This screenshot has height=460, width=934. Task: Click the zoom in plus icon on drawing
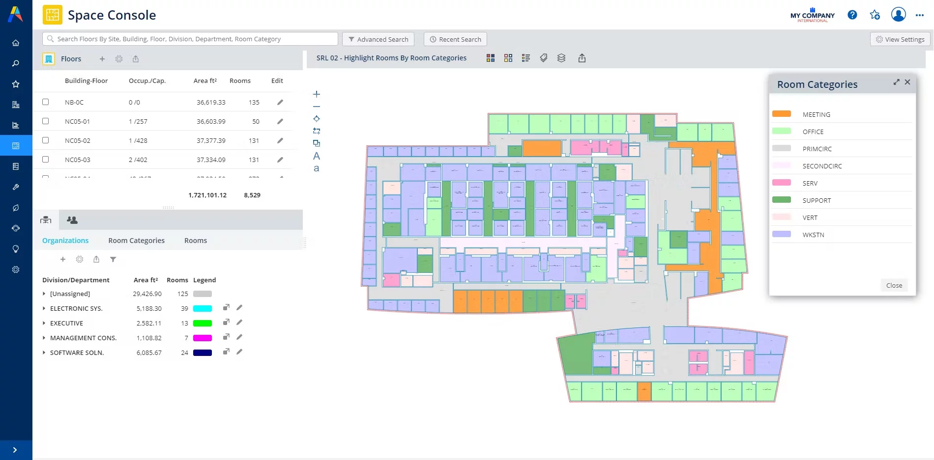[x=317, y=94]
